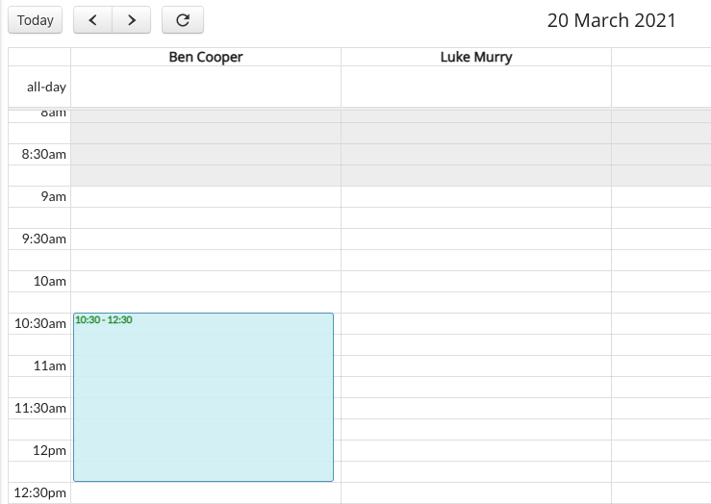Click the 9am time label
Image resolution: width=711 pixels, height=504 pixels.
[x=54, y=197]
